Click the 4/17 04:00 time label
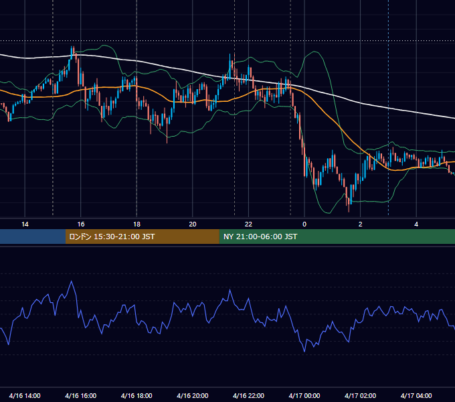This screenshot has width=455, height=402. click(416, 395)
